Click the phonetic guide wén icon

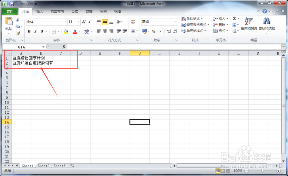86,32
